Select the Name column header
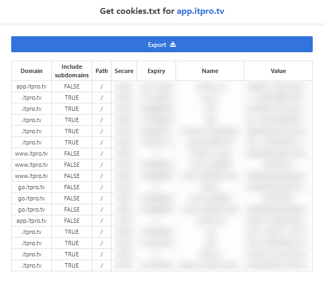Screen dimensions: 325x283 coord(210,71)
